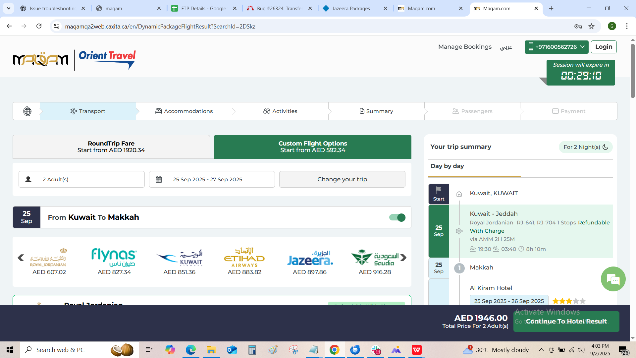Image resolution: width=636 pixels, height=358 pixels.
Task: Open the Chrome icon in the taskbar
Action: [x=334, y=350]
